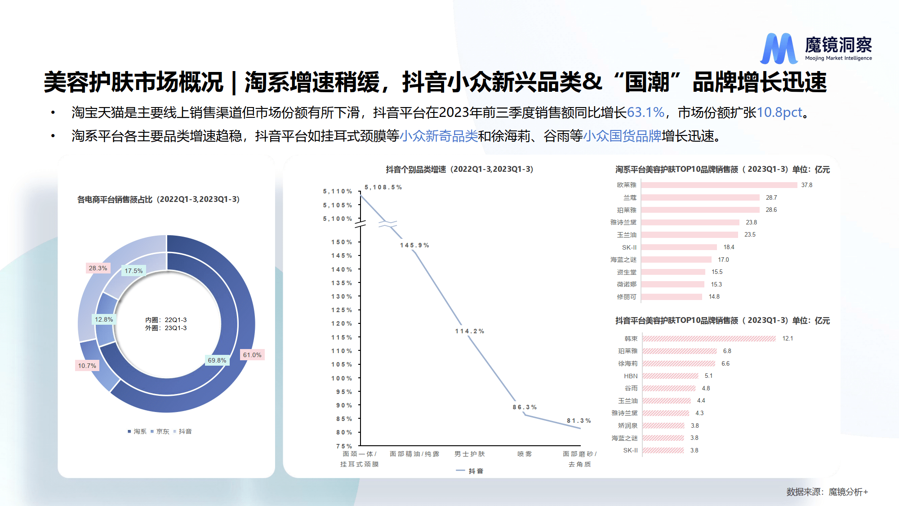Click the 内圈: 22Q1-3 center text
This screenshot has width=899, height=506.
pos(166,320)
